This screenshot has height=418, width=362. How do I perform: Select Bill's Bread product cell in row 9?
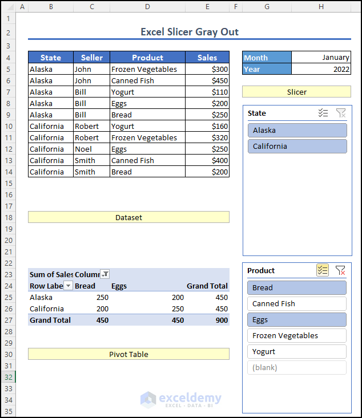pos(148,115)
